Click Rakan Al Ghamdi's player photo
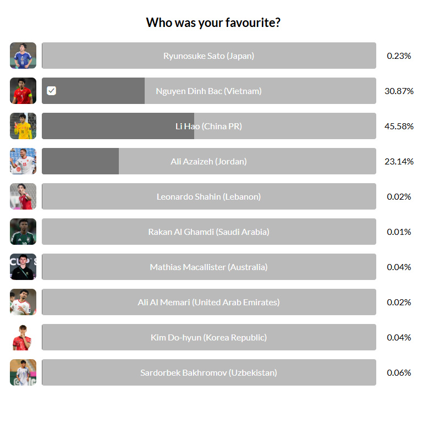Screen dimensions: 423x423 tap(23, 232)
